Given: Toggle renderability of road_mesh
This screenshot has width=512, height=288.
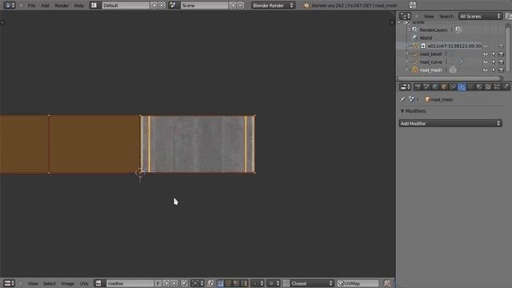Looking at the screenshot, I should 502,70.
